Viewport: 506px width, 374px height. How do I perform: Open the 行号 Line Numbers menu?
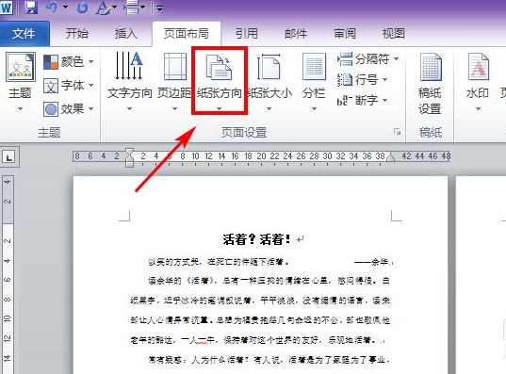[x=362, y=79]
